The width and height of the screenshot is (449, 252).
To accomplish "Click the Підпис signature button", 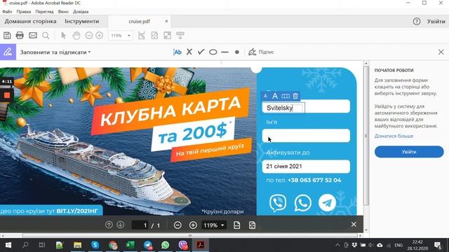I will pyautogui.click(x=261, y=52).
